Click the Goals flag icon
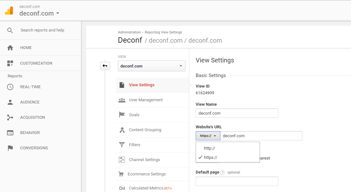 tap(122, 115)
